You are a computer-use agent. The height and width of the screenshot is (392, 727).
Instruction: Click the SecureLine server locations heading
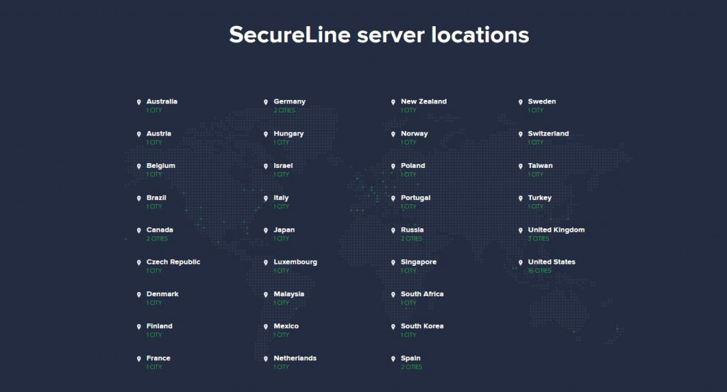379,35
